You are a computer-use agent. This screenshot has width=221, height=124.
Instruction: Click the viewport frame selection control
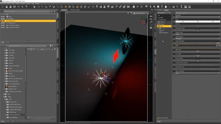coord(151,25)
